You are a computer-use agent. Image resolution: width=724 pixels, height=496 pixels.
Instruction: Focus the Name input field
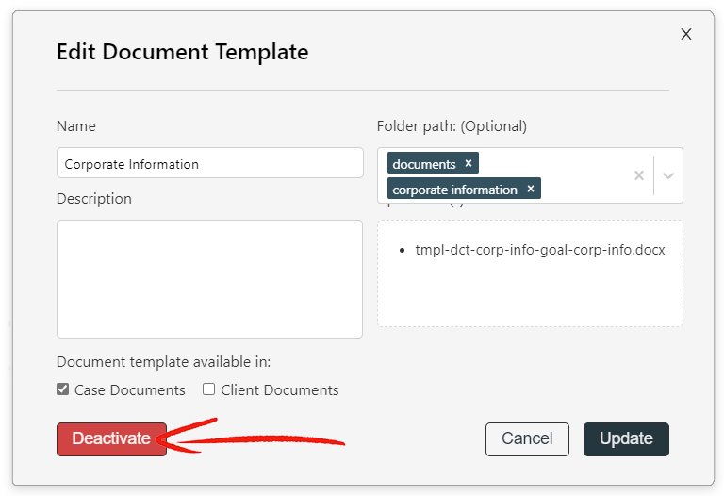(x=209, y=163)
